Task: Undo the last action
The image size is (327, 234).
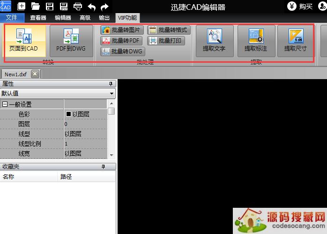Action: coord(92,7)
